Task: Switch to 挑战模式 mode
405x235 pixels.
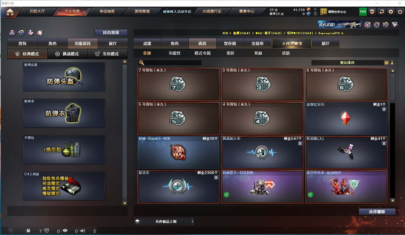Action: click(x=68, y=54)
